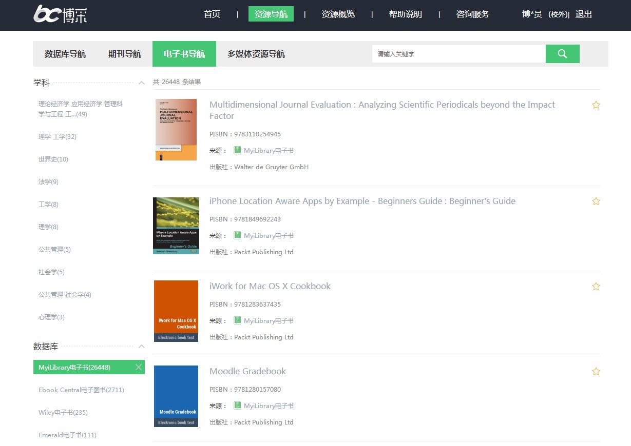Toggle star for iWork for Mac OS X Cookbook

point(596,287)
